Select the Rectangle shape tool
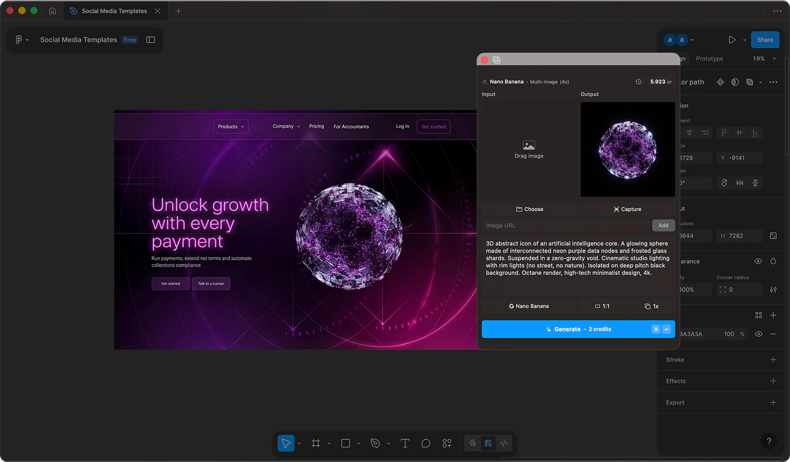 (x=346, y=443)
